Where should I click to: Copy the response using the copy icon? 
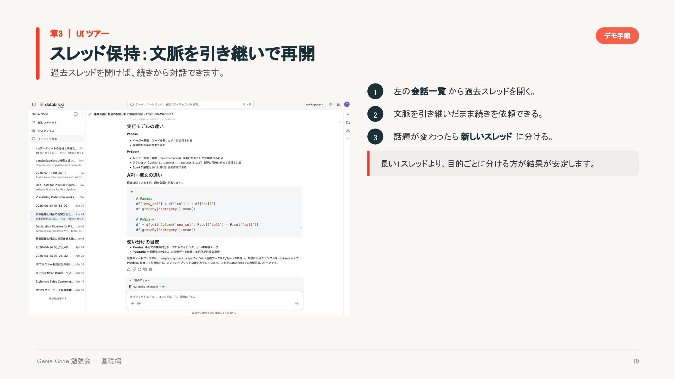pyautogui.click(x=145, y=270)
